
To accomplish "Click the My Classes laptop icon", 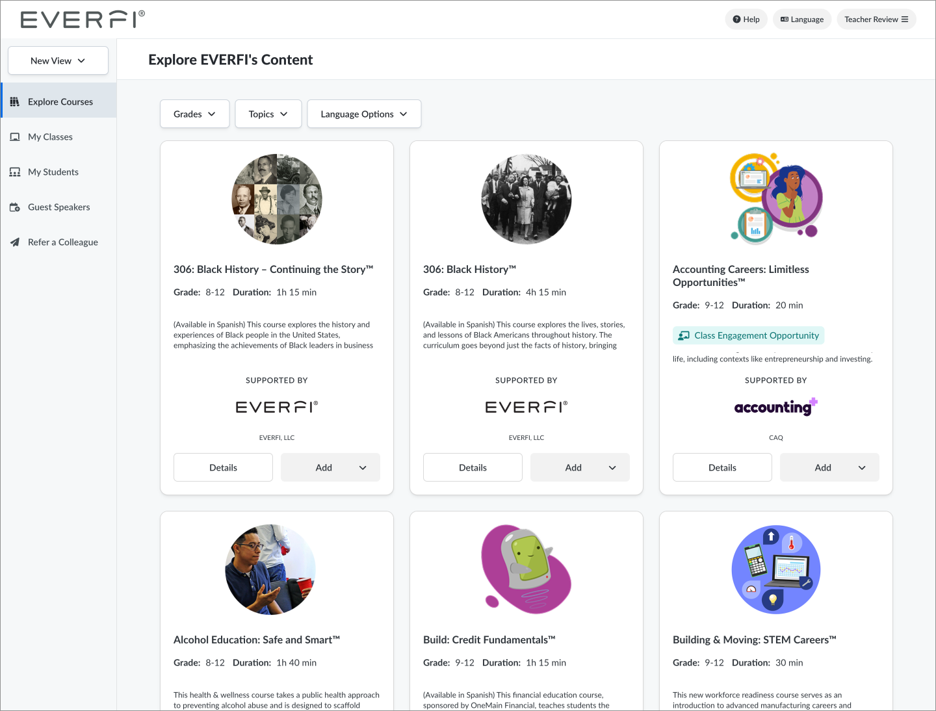I will click(x=15, y=136).
